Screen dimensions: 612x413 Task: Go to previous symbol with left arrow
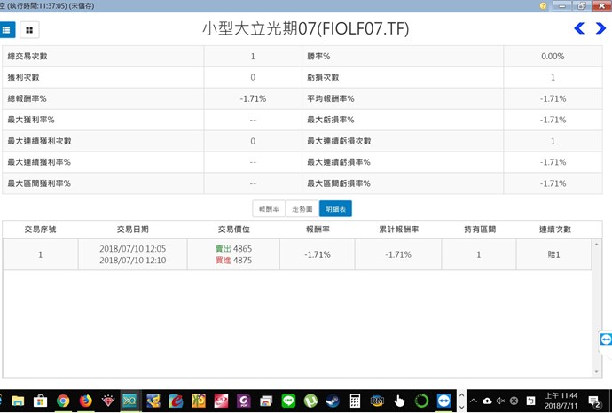[579, 28]
